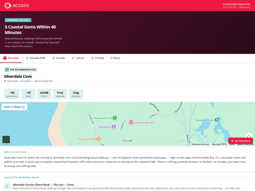Click the Free parking card
The width and height of the screenshot is (255, 191).
point(60,94)
